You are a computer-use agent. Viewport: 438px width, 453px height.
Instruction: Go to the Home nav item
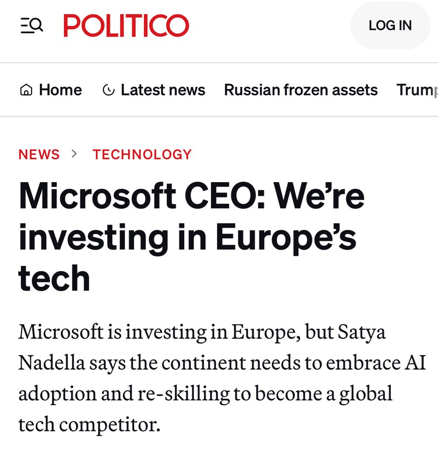(60, 90)
